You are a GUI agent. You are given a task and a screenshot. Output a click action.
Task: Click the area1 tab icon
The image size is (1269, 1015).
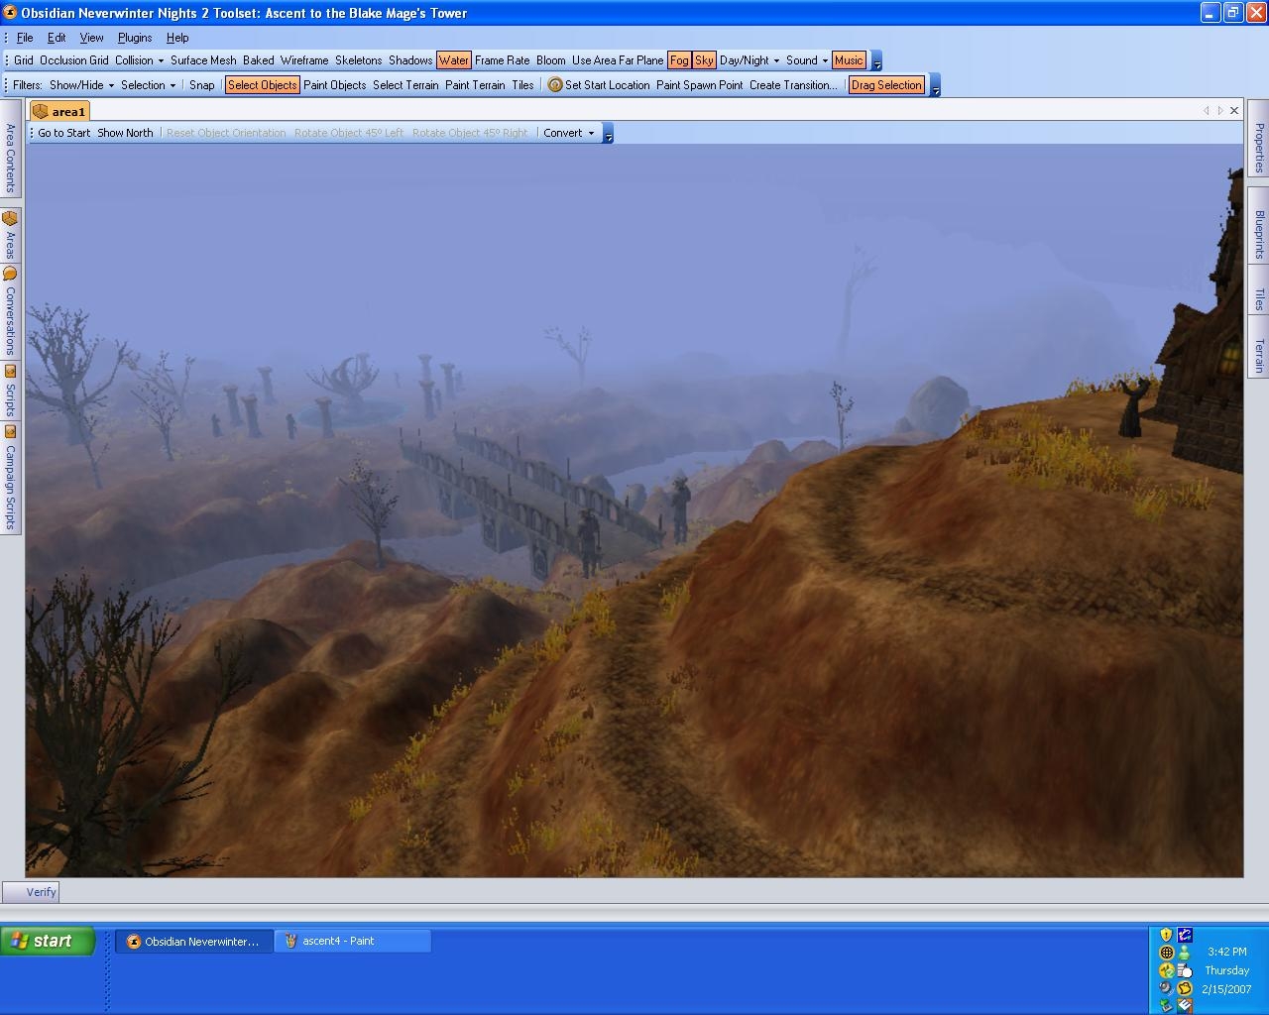tap(41, 112)
